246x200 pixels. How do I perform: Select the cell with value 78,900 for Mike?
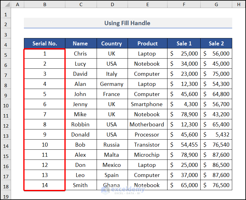click(184, 114)
